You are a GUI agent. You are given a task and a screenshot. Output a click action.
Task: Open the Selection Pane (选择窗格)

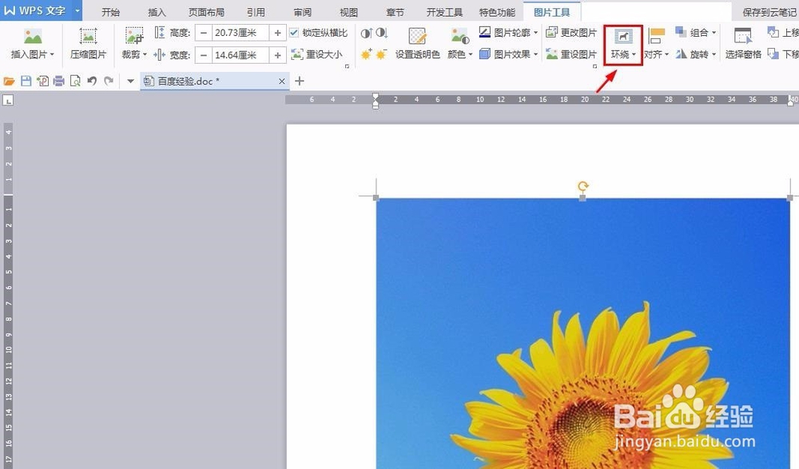[743, 44]
